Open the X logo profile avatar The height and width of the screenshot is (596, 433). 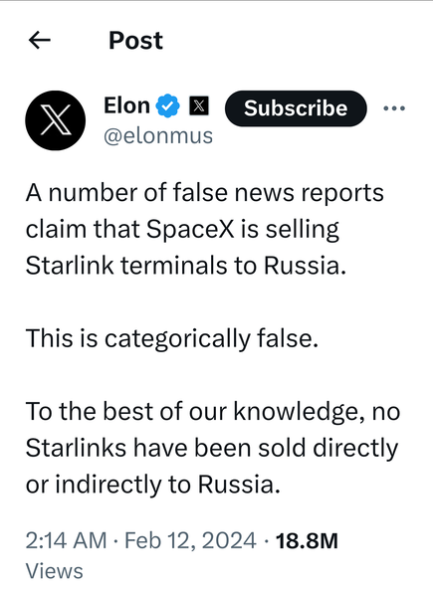(56, 120)
